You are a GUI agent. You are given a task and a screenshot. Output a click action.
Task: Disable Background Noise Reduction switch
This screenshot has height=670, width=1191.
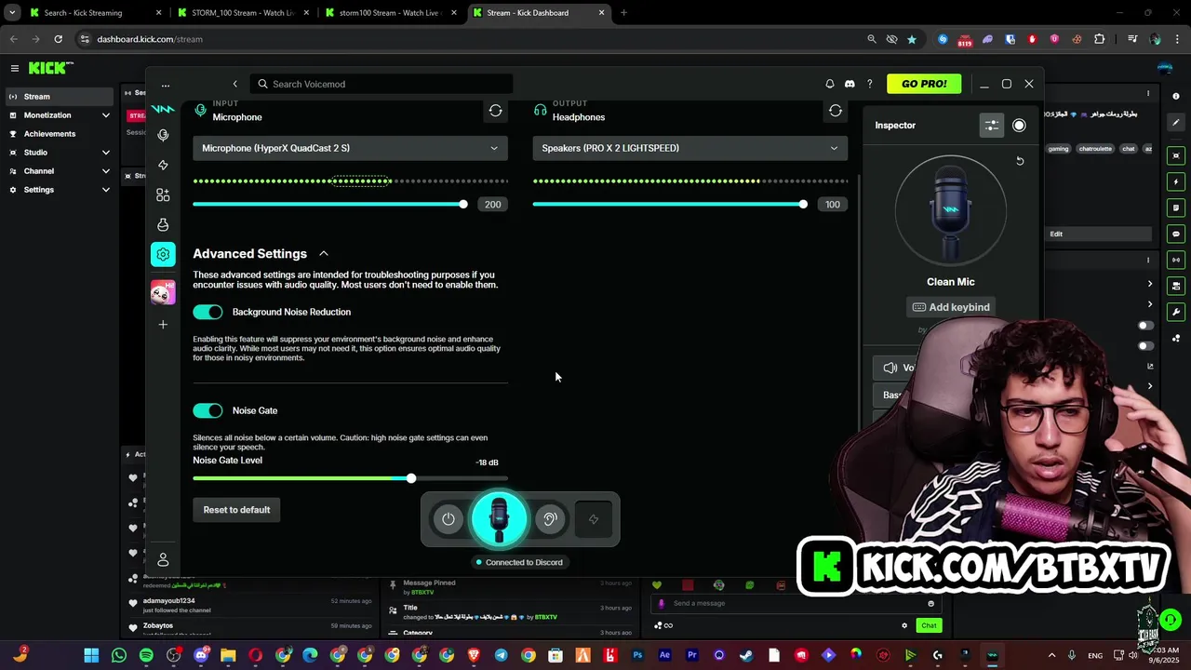(x=207, y=313)
